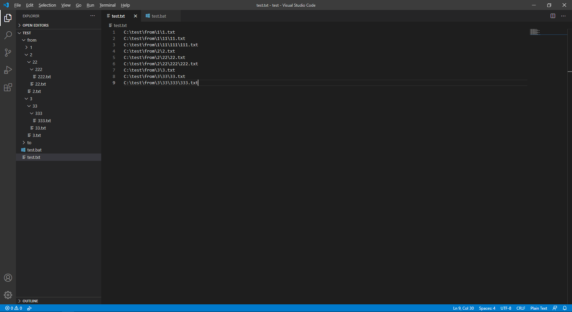The height and width of the screenshot is (312, 572).
Task: Click the test.txt icon in breadcrumb
Action: pos(111,25)
